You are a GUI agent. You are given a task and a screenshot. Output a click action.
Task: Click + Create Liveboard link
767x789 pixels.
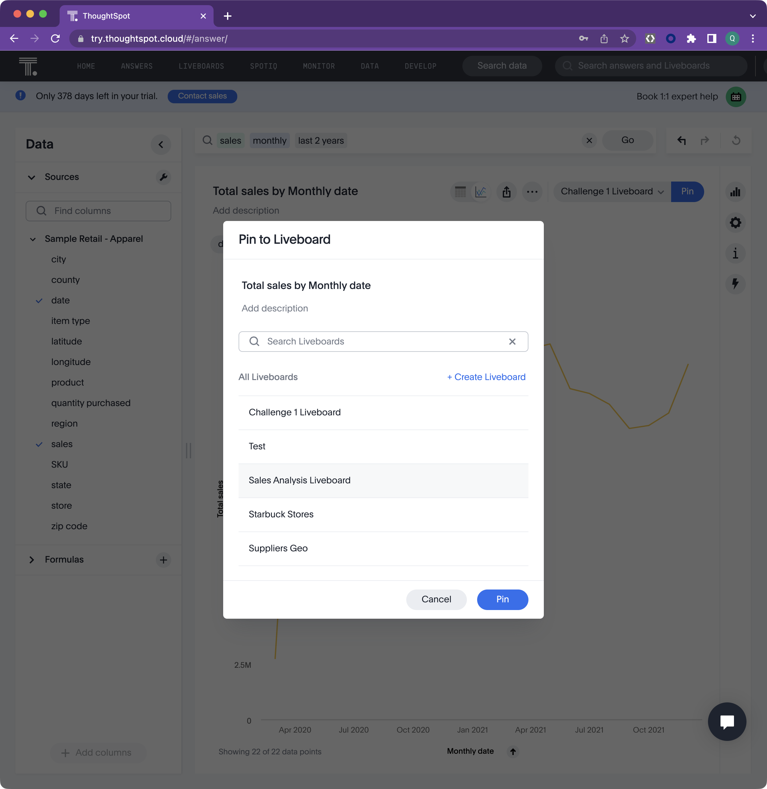pos(486,377)
